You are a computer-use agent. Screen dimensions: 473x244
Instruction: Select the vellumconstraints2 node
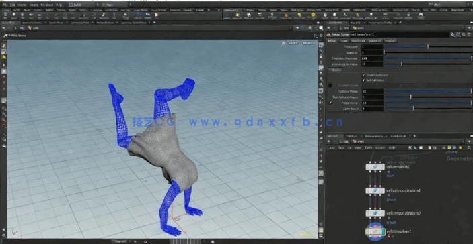pyautogui.click(x=375, y=213)
